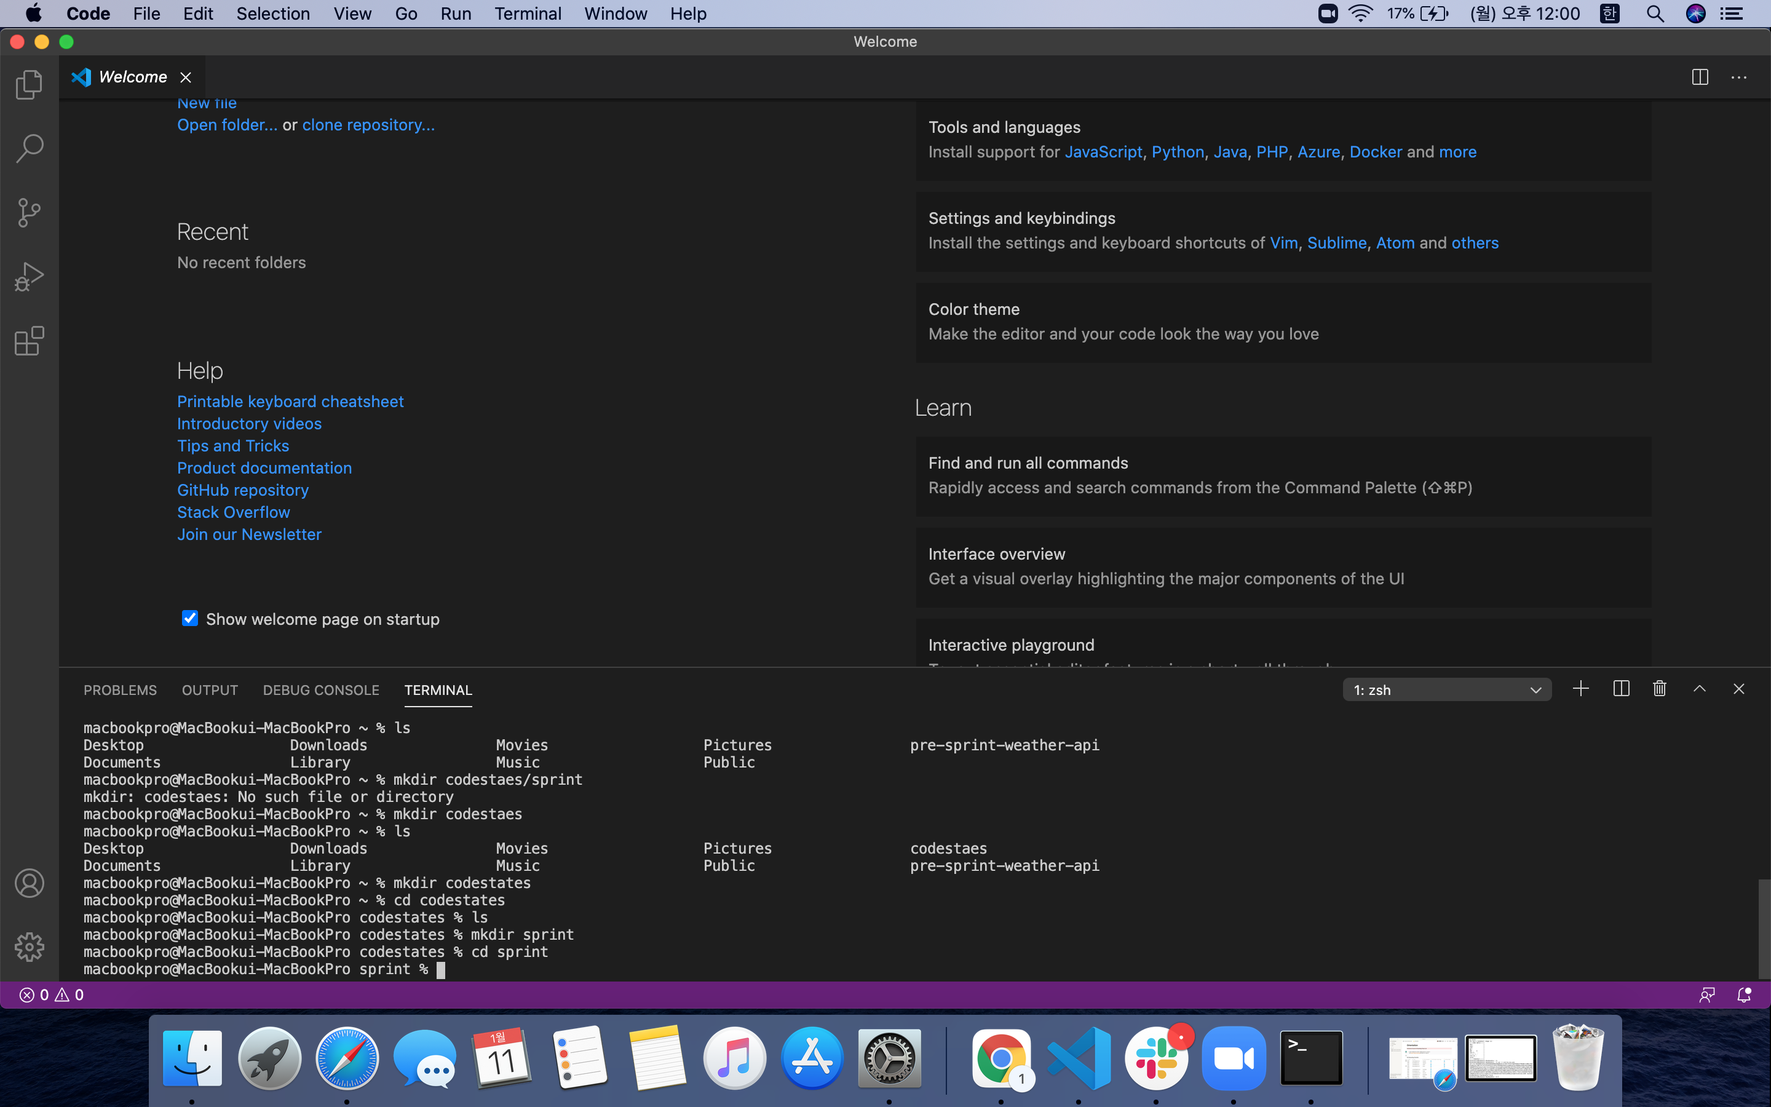Switch to the PROBLEMS panel tab
1771x1107 pixels.
tap(120, 689)
